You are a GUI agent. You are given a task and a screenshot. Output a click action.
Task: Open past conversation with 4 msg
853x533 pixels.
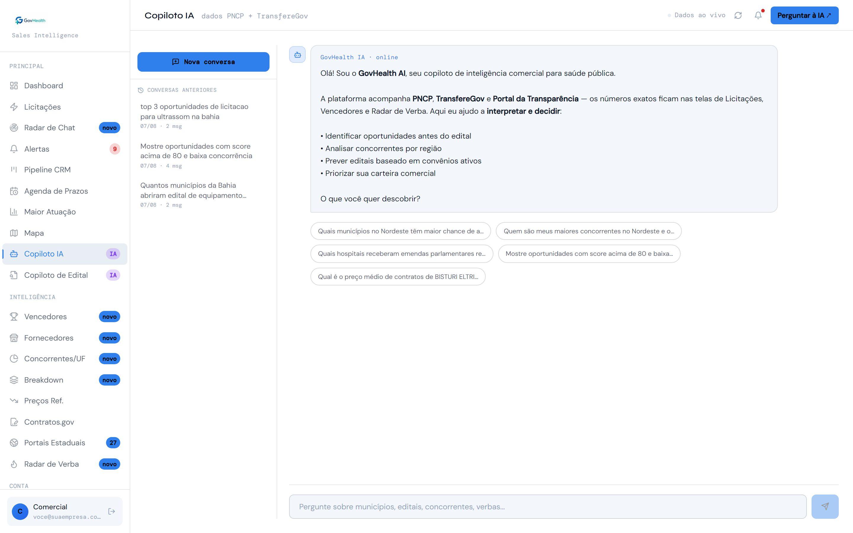pyautogui.click(x=203, y=155)
